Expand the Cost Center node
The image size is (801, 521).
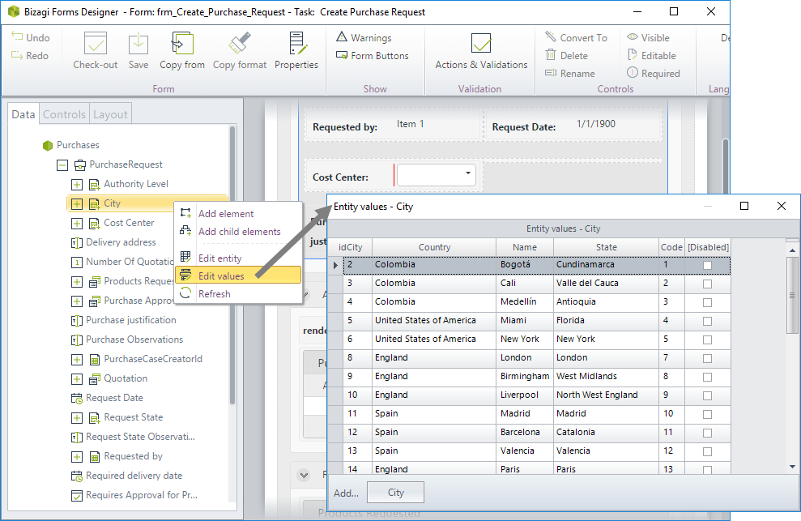[x=77, y=224]
